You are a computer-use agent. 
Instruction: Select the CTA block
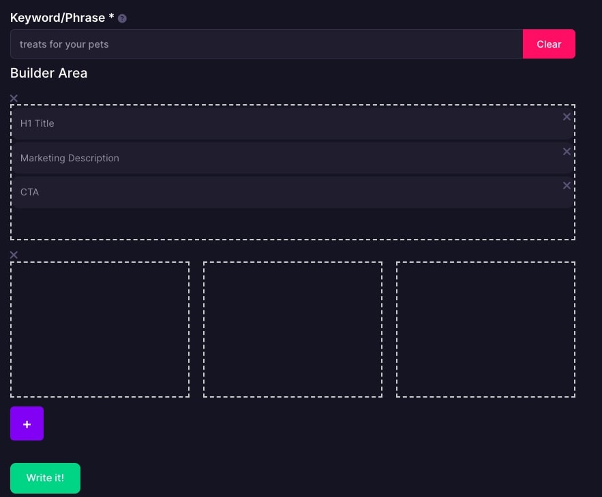coord(292,192)
